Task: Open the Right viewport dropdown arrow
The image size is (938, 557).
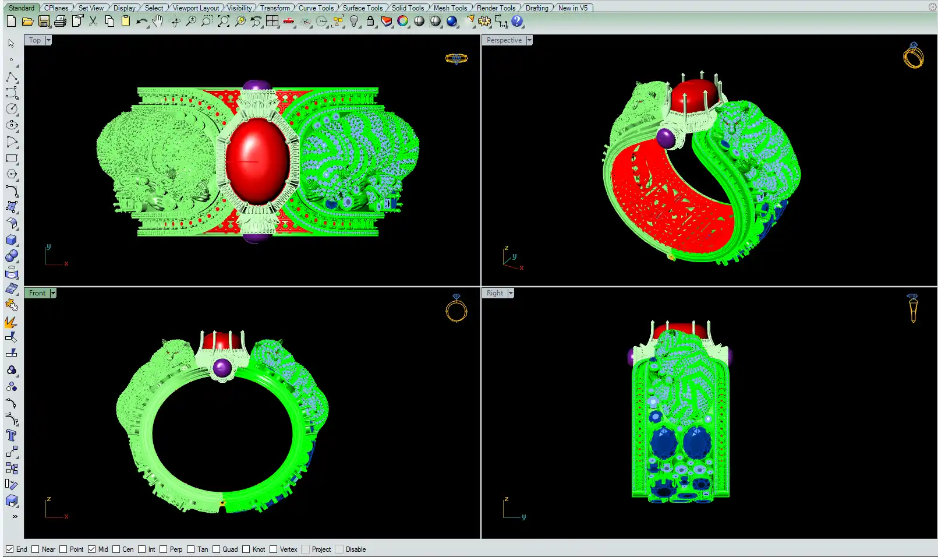Action: point(511,293)
